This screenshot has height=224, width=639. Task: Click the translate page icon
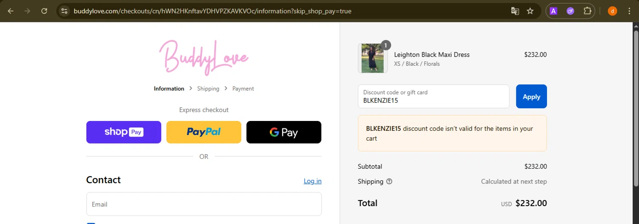515,11
